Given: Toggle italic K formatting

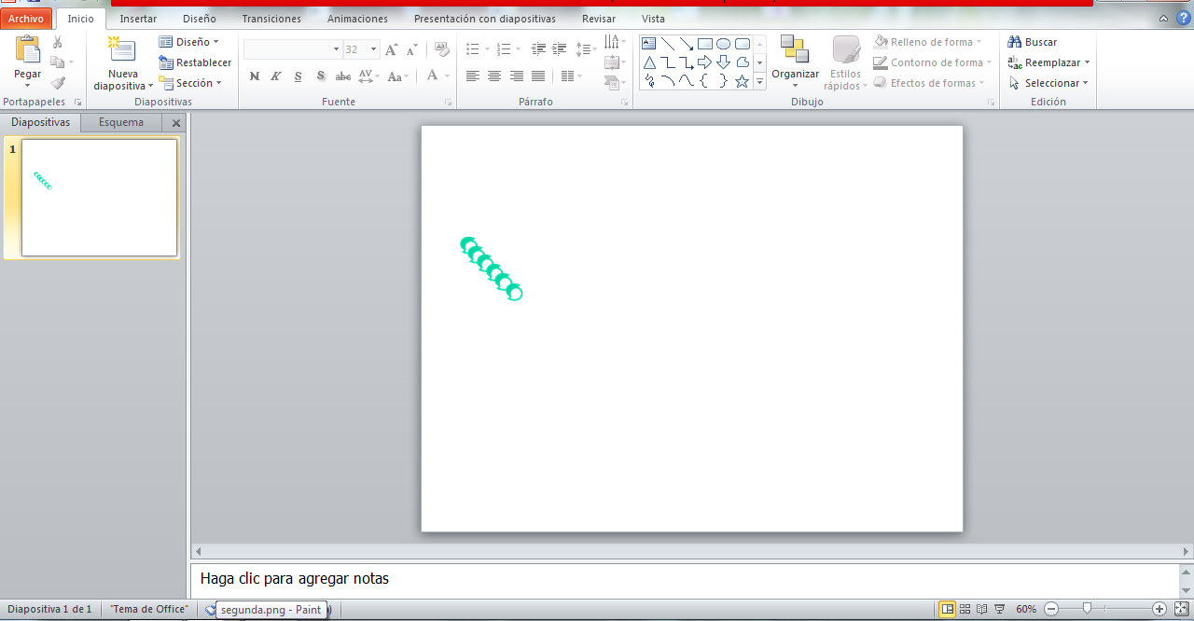Looking at the screenshot, I should tap(276, 76).
